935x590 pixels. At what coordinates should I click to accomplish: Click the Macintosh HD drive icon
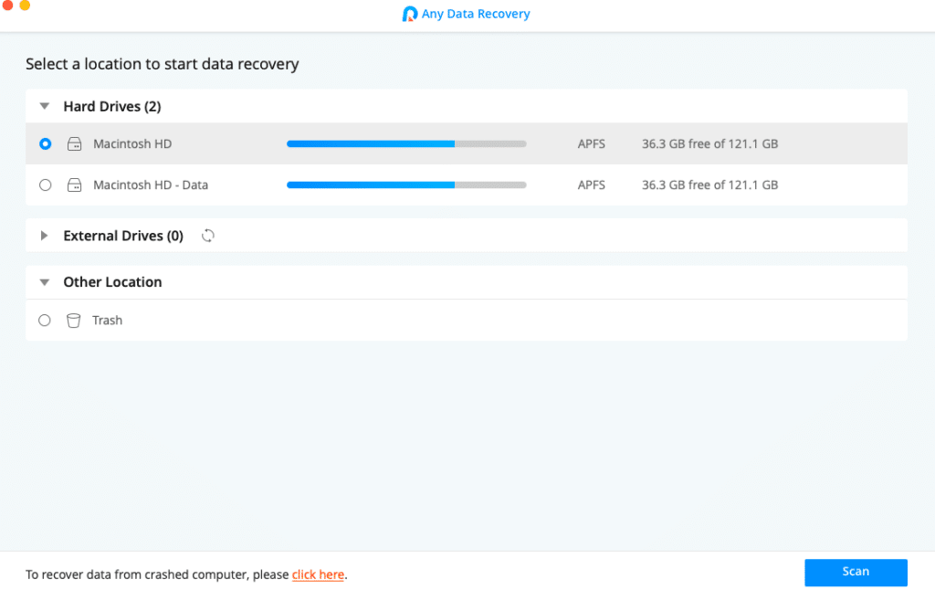(75, 143)
